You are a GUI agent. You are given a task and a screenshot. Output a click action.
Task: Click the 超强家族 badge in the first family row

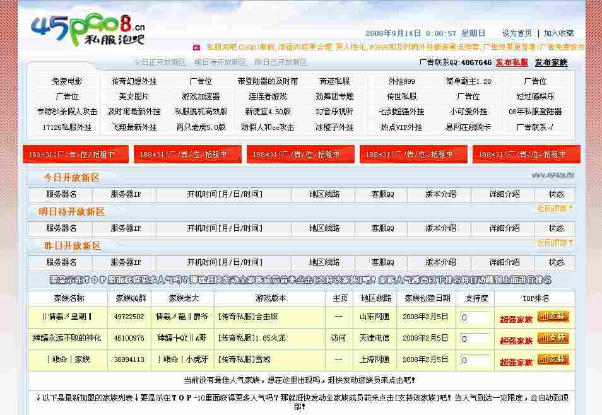click(516, 319)
